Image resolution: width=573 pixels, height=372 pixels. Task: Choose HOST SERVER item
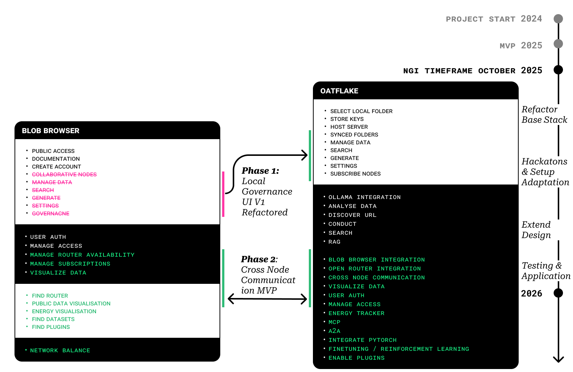coord(349,127)
